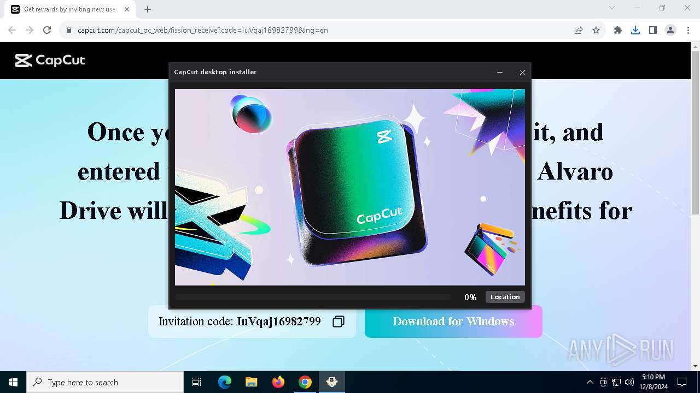Image resolution: width=700 pixels, height=393 pixels.
Task: Minimize the CapCut desktop installer window
Action: pyautogui.click(x=500, y=72)
